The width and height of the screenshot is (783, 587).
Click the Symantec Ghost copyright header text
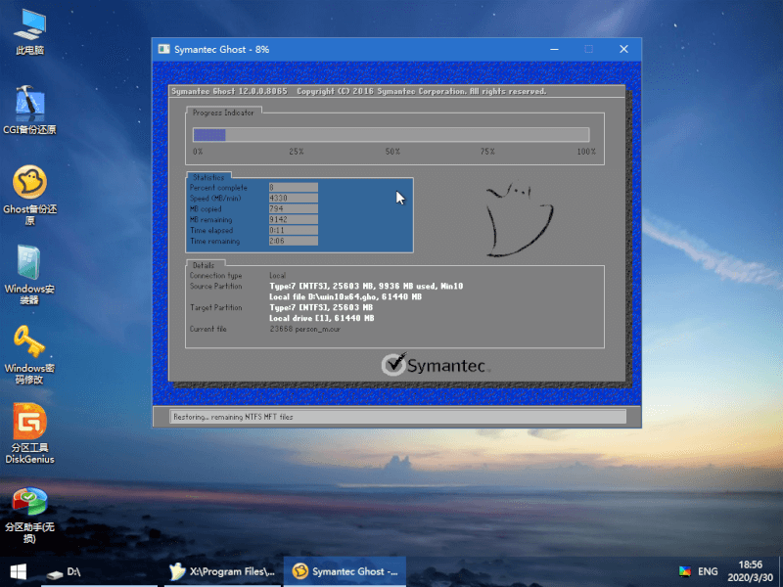[x=358, y=91]
